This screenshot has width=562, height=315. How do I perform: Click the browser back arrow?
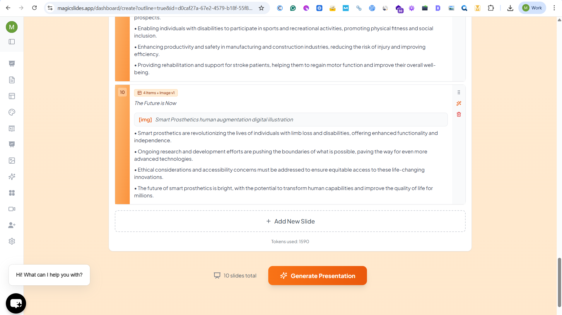tap(8, 8)
